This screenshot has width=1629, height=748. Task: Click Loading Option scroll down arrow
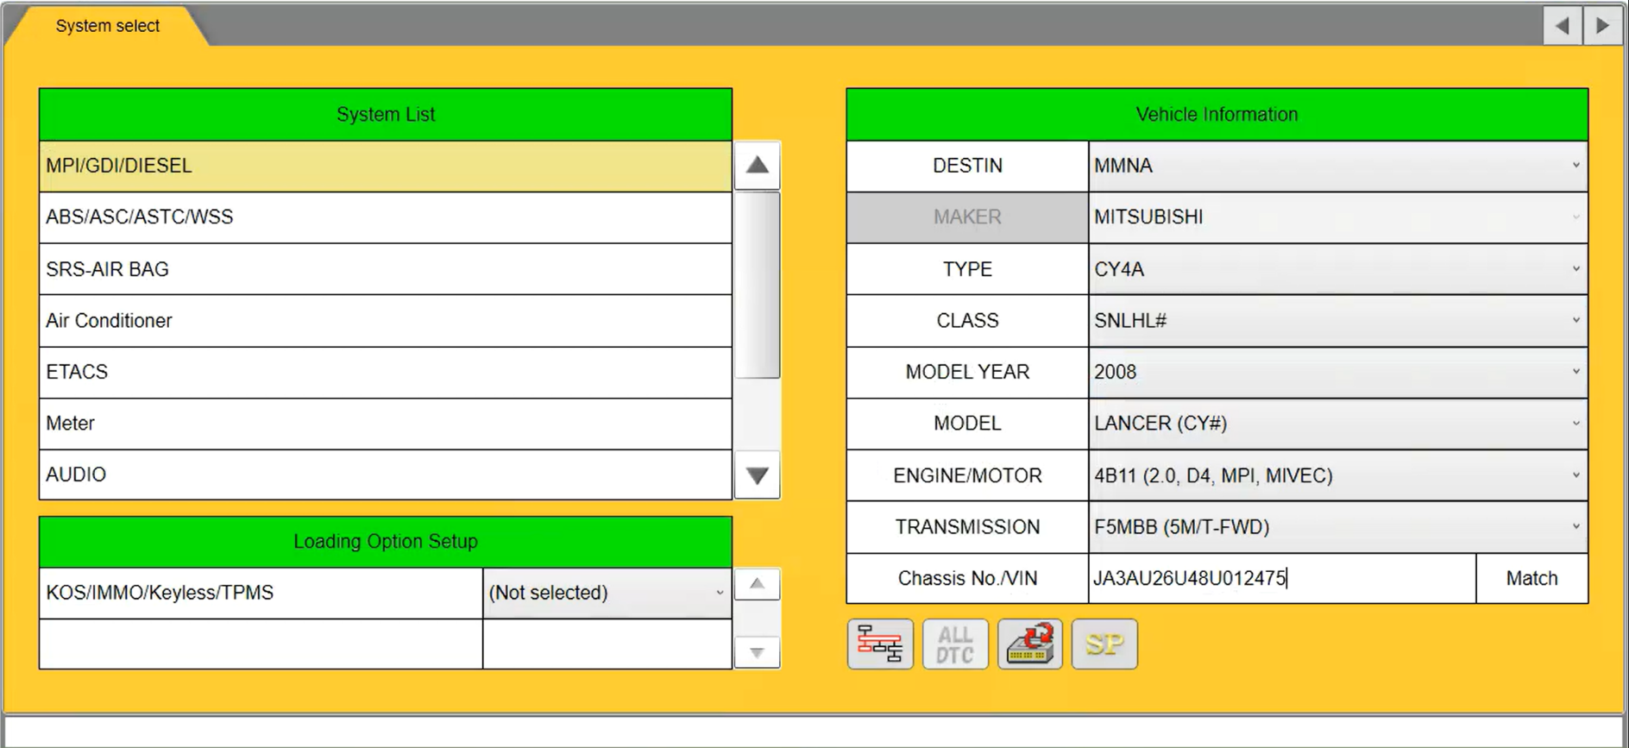coord(758,653)
